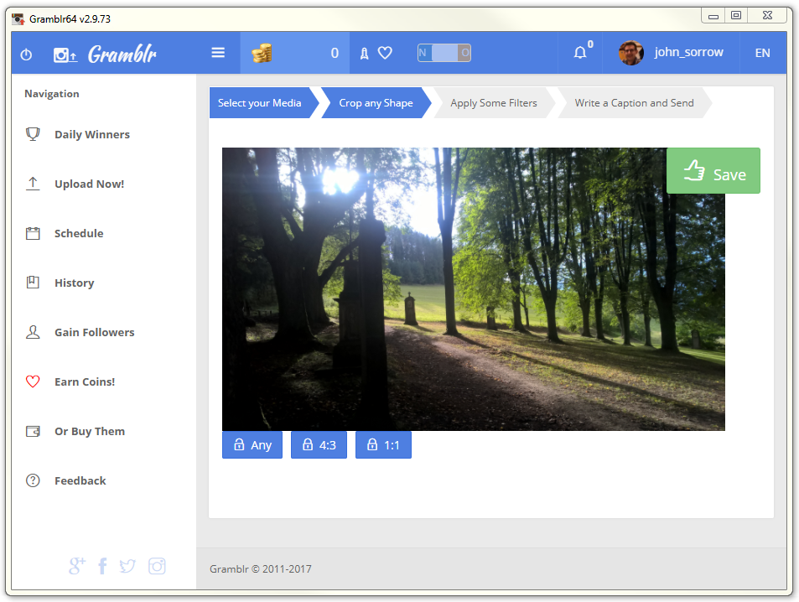This screenshot has width=799, height=602.
Task: Click the power icon in header
Action: coord(26,54)
